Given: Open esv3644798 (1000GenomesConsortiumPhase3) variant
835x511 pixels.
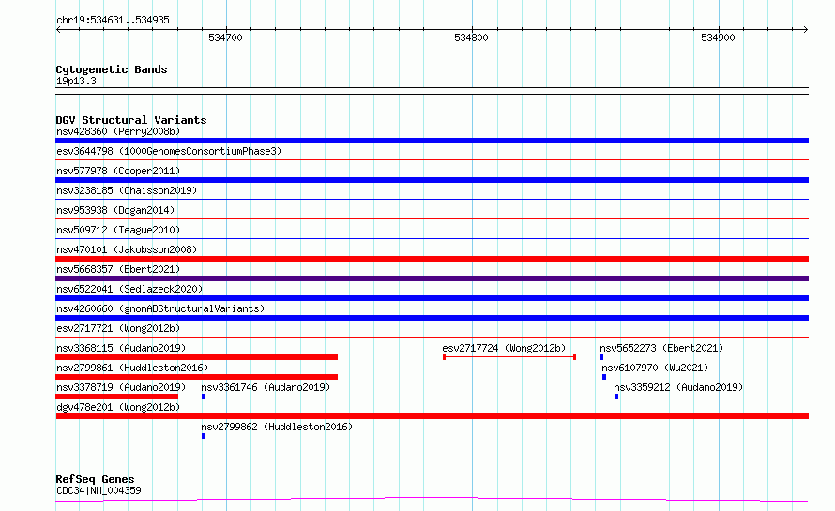Looking at the screenshot, I should 169,151.
